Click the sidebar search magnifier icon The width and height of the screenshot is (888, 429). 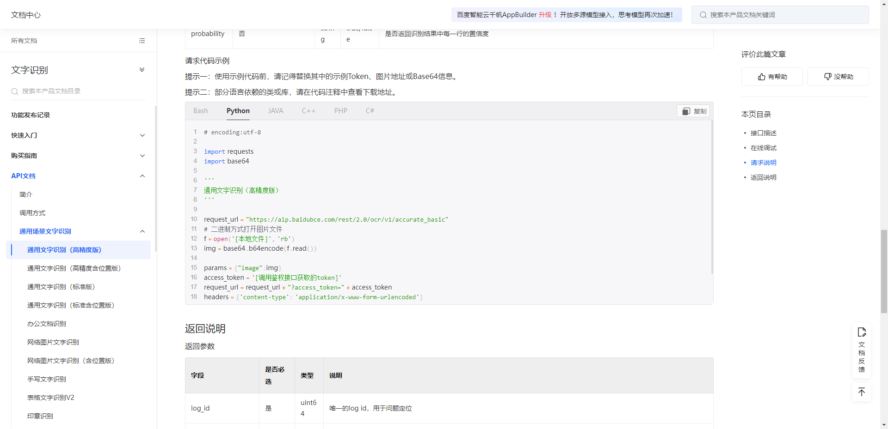tap(15, 91)
